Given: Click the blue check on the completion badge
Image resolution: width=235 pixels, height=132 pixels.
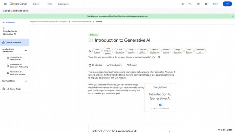Looking at the screenshot, I should 160,105.
